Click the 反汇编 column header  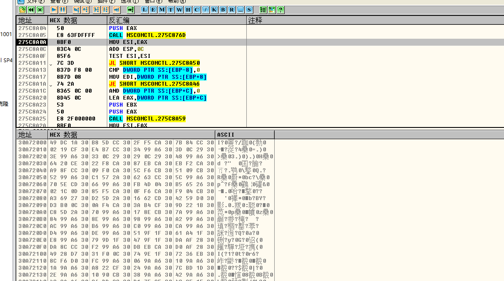tap(176, 20)
